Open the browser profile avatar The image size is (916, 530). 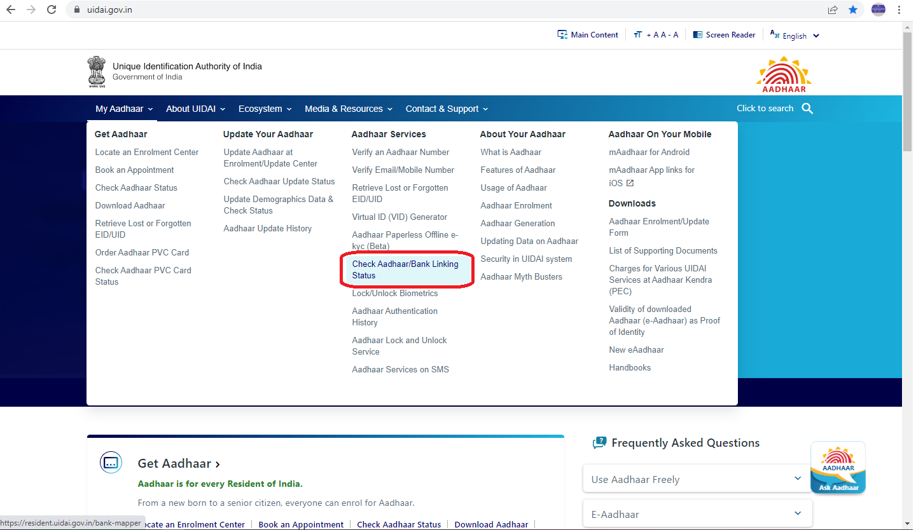coord(878,10)
